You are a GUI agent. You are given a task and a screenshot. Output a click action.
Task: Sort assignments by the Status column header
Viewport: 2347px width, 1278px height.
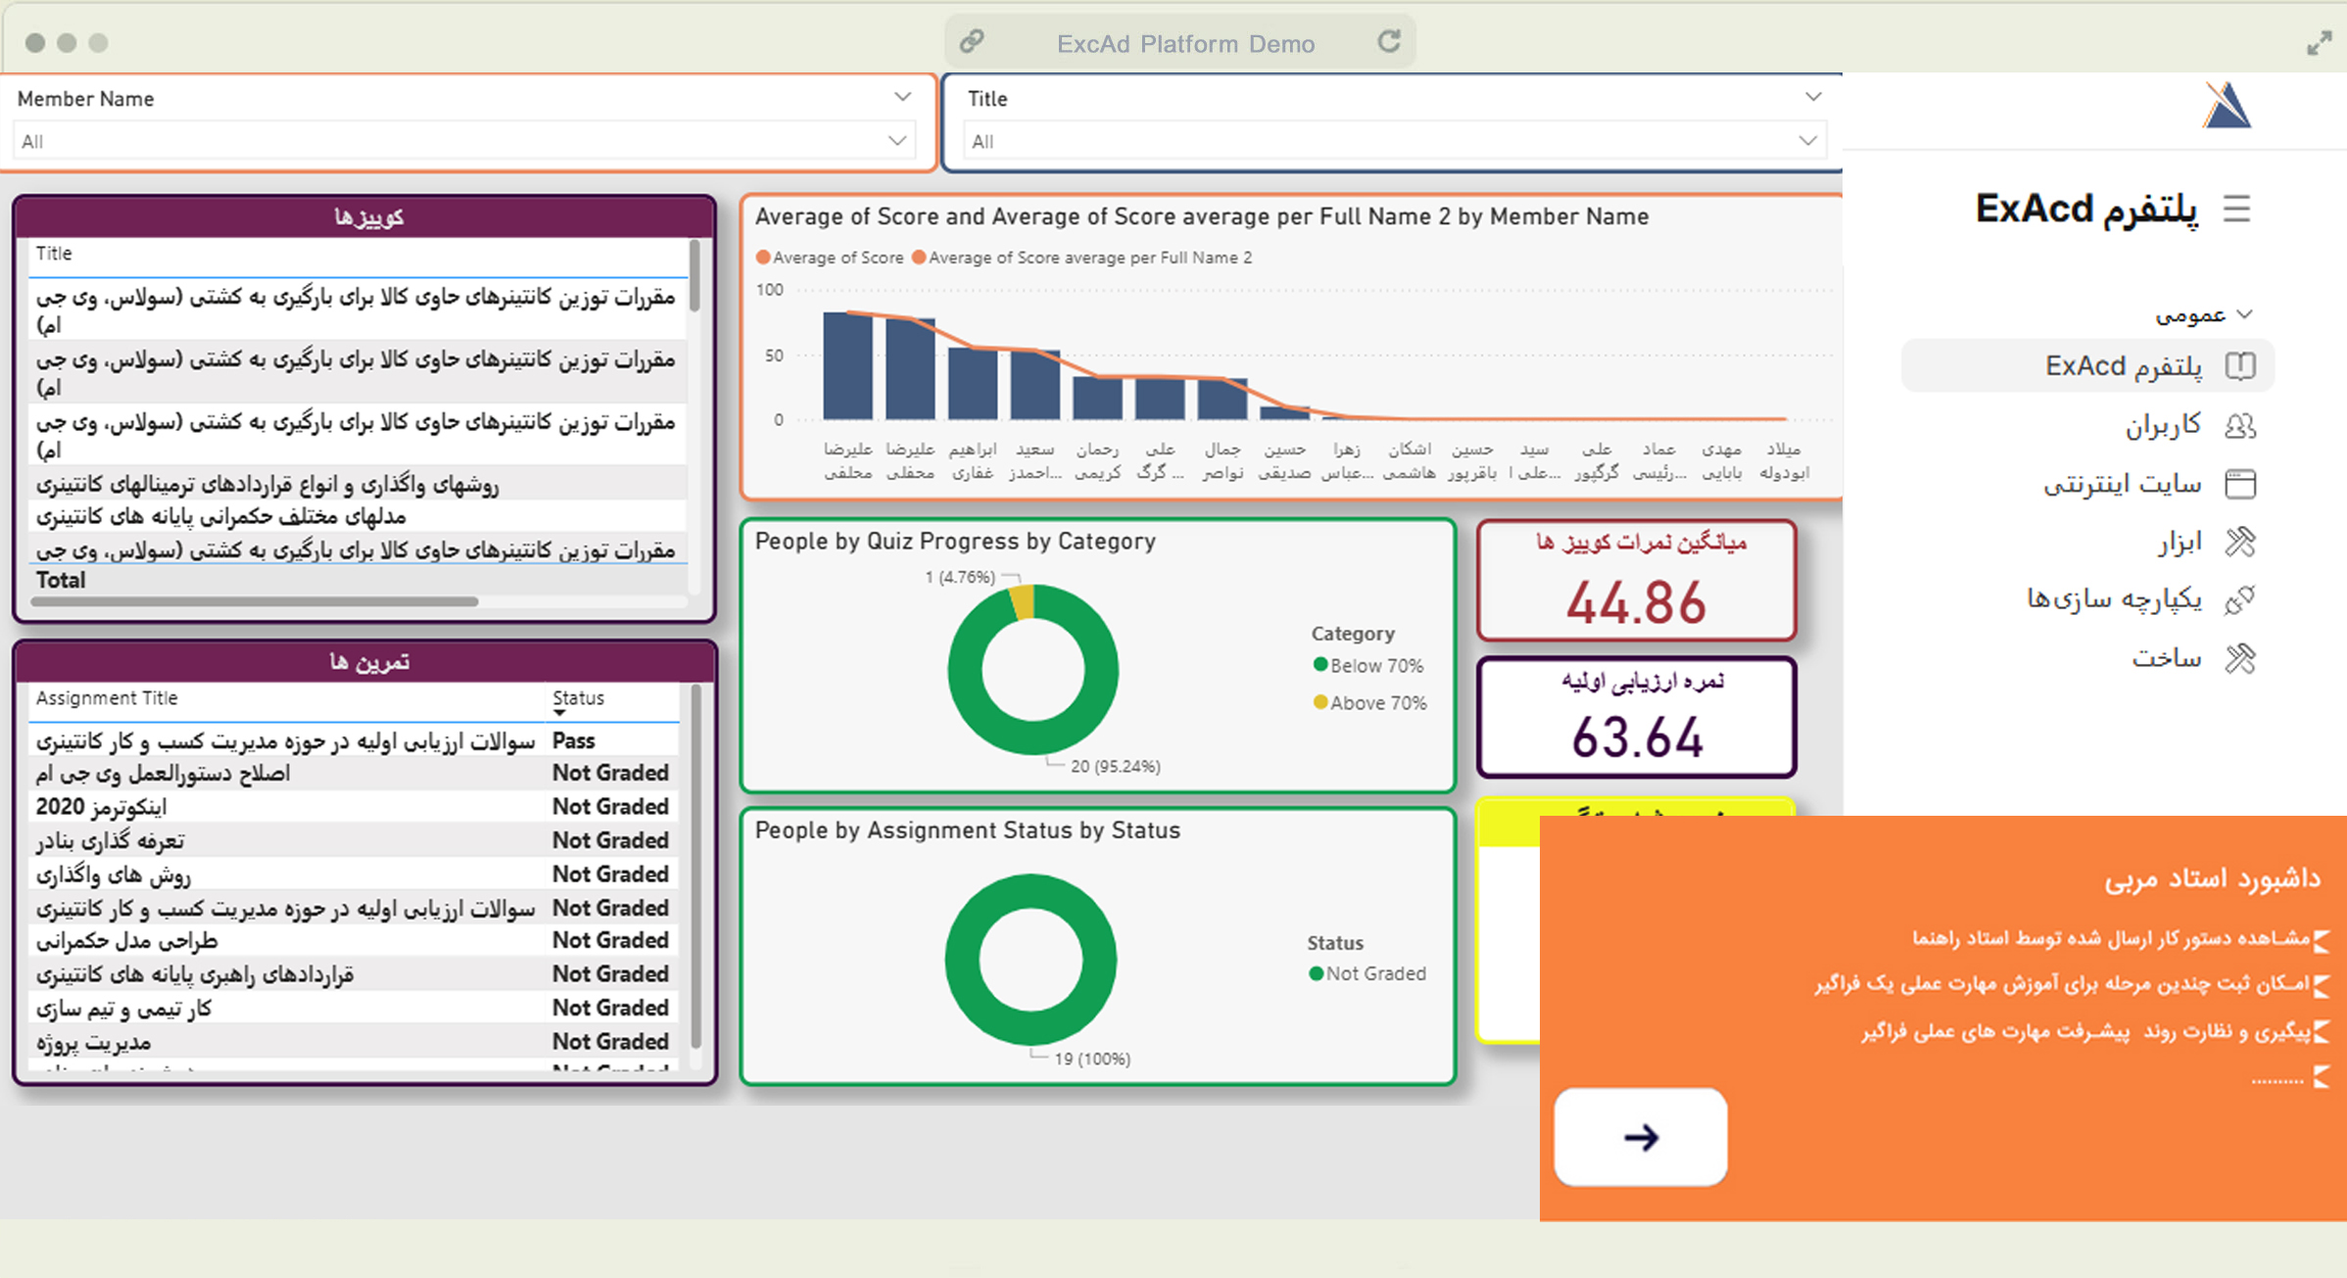coord(578,698)
